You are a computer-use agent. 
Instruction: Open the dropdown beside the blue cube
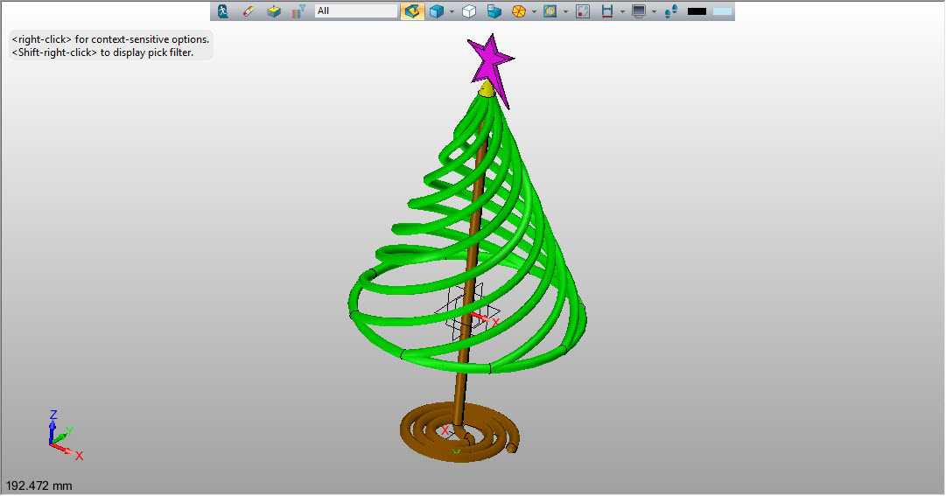[452, 11]
